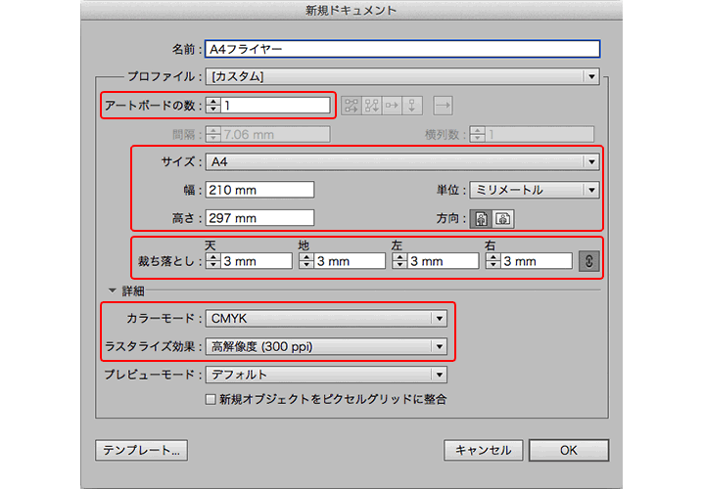Screen dimensions: 703x489
Task: Open the カラーモード CMYK dropdown
Action: pos(326,318)
